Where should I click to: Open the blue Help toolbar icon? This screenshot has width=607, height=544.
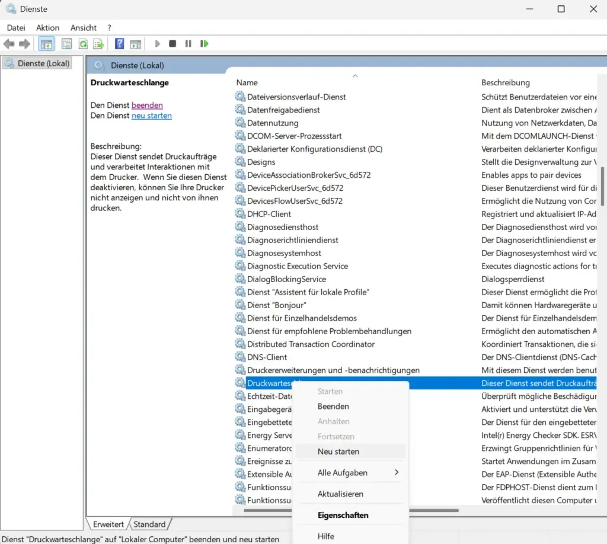(x=120, y=44)
